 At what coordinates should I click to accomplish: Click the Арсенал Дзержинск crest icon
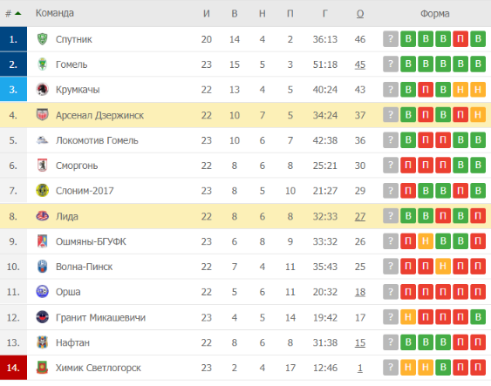(x=42, y=115)
